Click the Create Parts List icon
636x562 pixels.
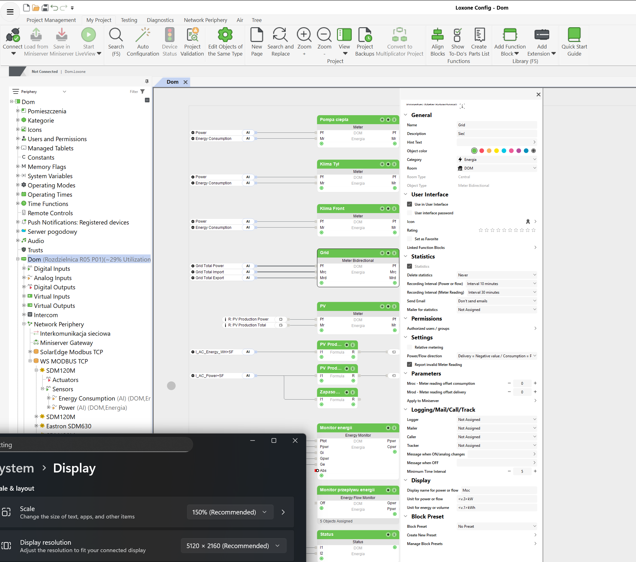click(x=479, y=35)
